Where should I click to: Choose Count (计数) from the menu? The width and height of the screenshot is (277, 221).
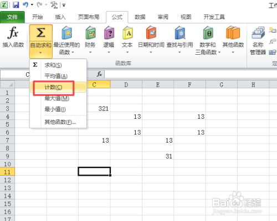[58, 87]
